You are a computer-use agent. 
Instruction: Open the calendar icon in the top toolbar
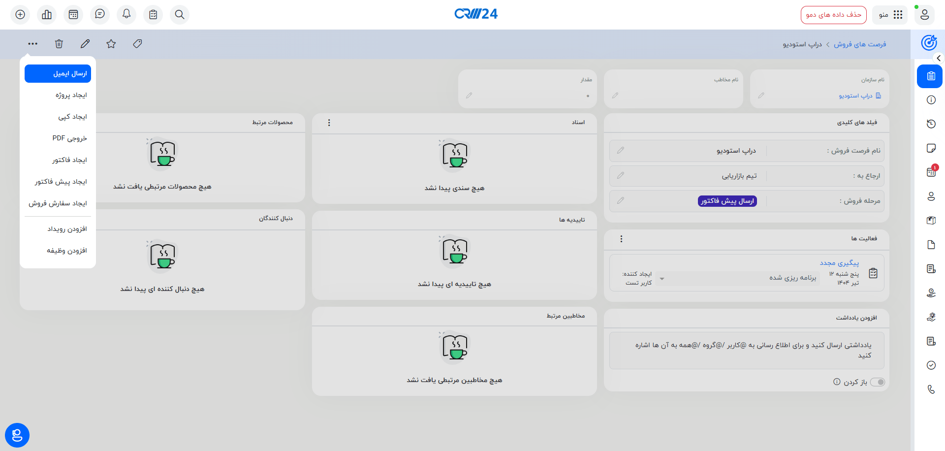[73, 14]
